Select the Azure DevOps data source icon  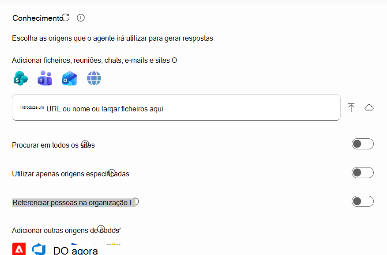tap(39, 249)
